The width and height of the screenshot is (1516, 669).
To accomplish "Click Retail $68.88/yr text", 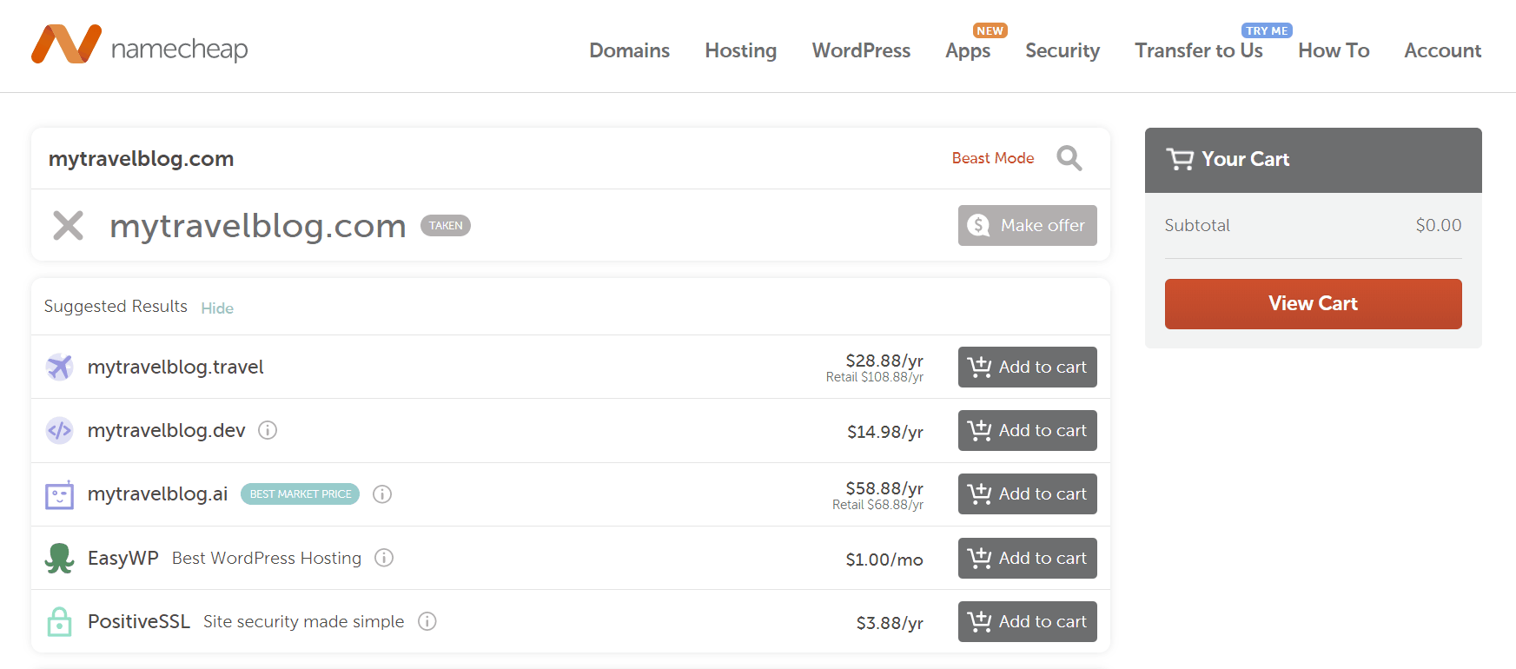I will coord(877,505).
